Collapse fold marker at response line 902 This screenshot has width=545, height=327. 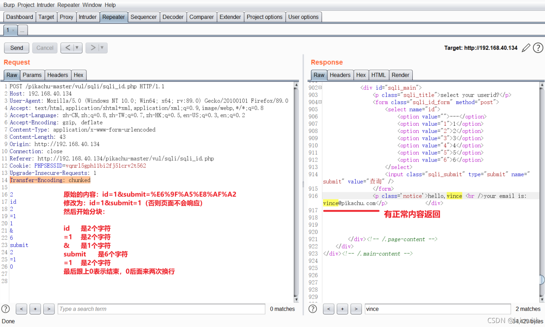click(320, 88)
